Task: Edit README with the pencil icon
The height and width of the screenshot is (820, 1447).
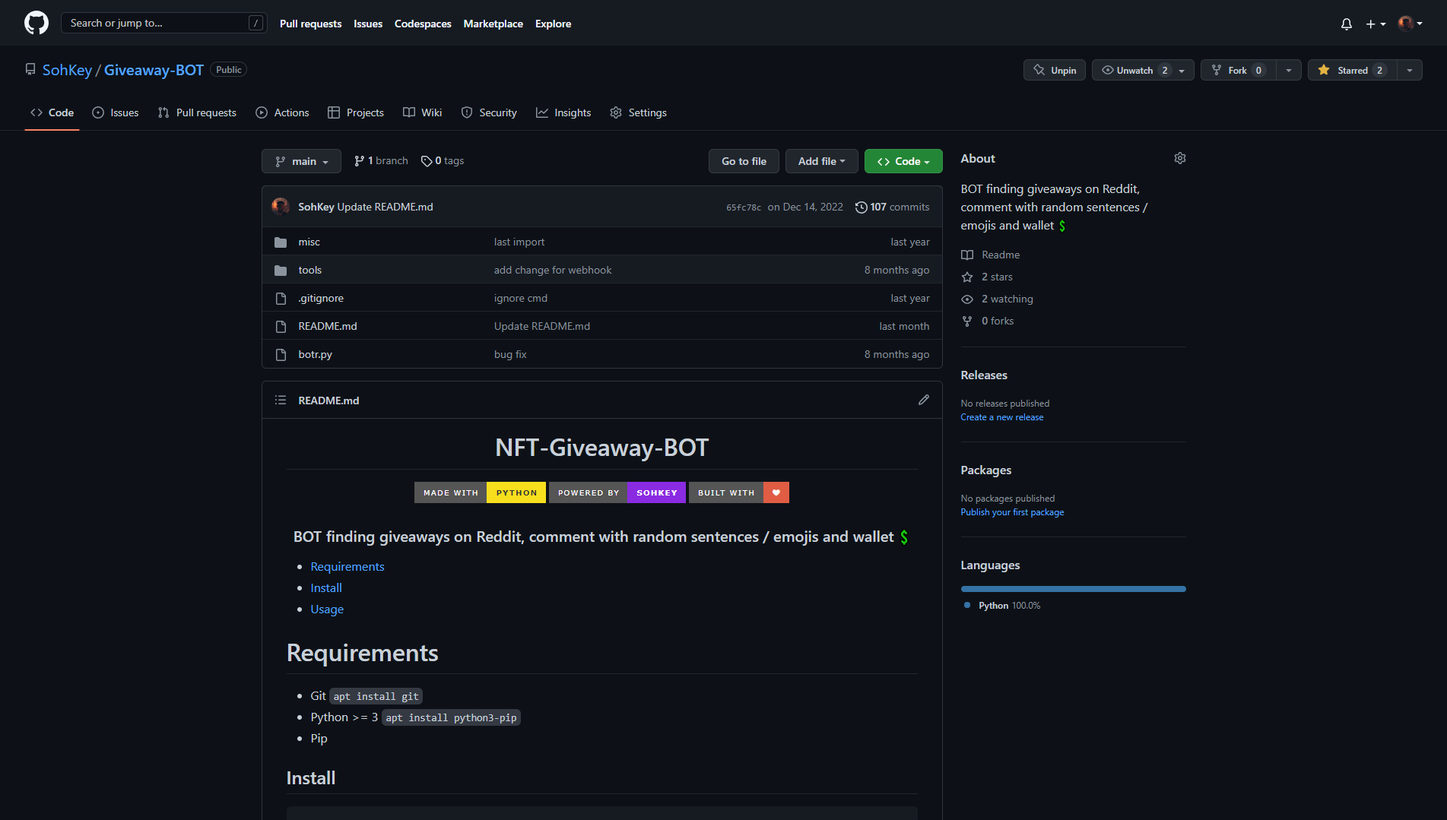Action: pyautogui.click(x=924, y=400)
